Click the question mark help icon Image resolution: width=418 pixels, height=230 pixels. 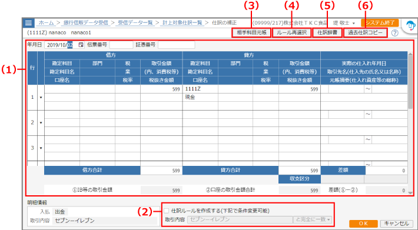395,33
